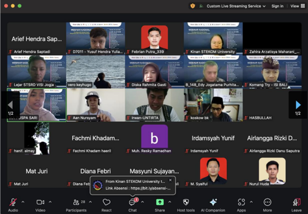The width and height of the screenshot is (308, 214).
Task: Select Zahira Arzatisya Maharani's black tile
Action: tap(272, 38)
